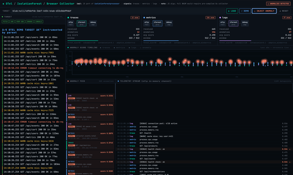The width and height of the screenshot is (293, 175).
Task: Select the PERF-OBS instrumentation tag
Action: pos(20,21)
